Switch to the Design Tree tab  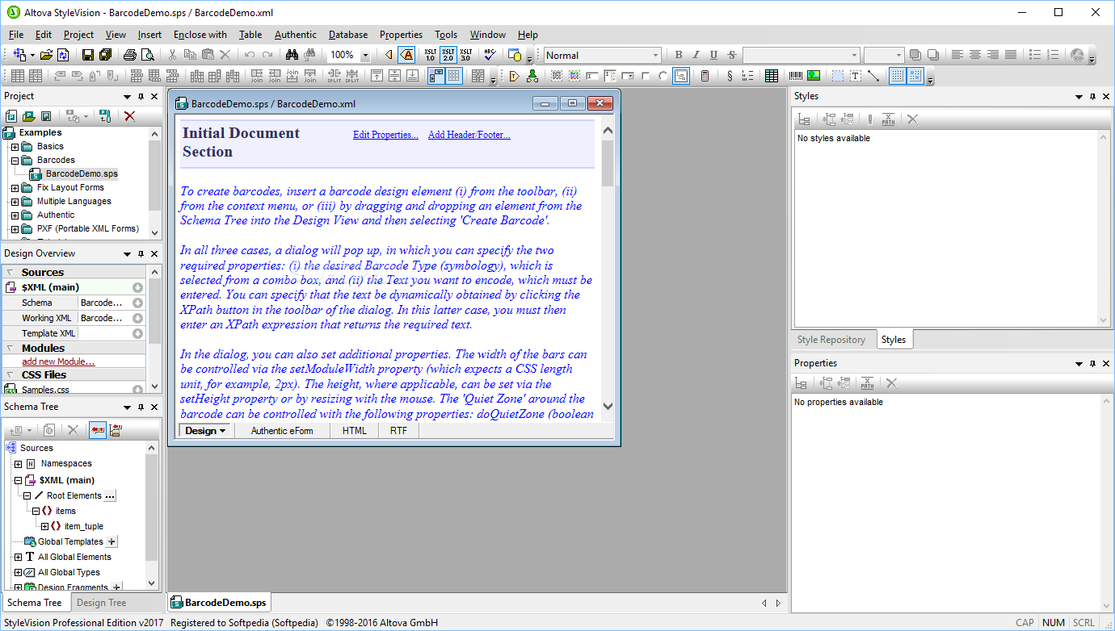(102, 603)
